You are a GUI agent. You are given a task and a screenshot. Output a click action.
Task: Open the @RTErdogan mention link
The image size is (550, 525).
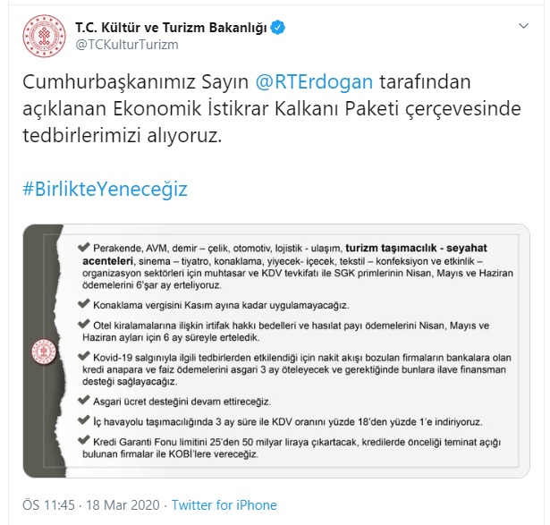[314, 81]
